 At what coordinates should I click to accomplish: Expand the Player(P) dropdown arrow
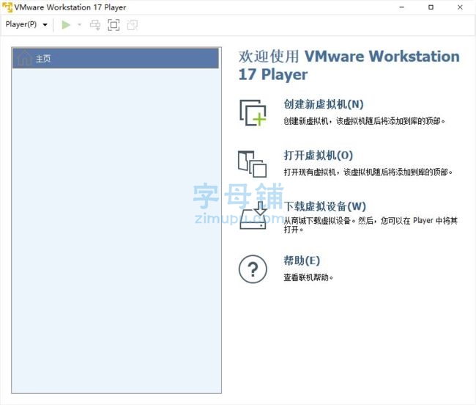[x=45, y=25]
